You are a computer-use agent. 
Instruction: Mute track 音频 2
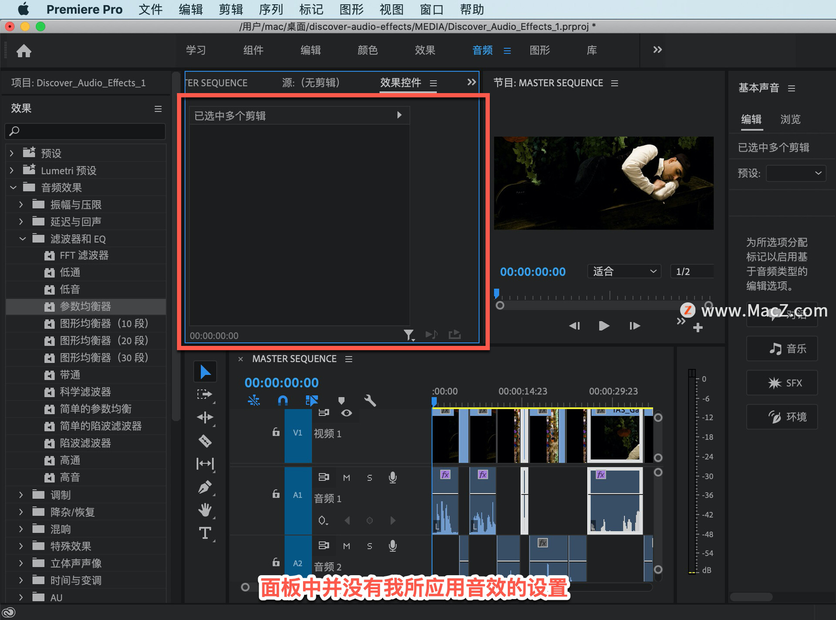click(x=347, y=546)
